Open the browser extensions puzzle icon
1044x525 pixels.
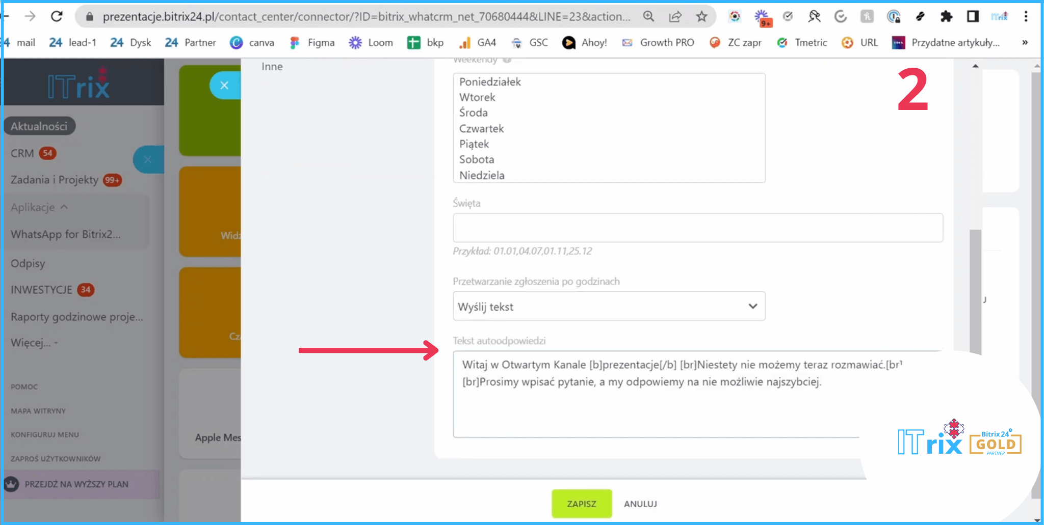pyautogui.click(x=946, y=17)
